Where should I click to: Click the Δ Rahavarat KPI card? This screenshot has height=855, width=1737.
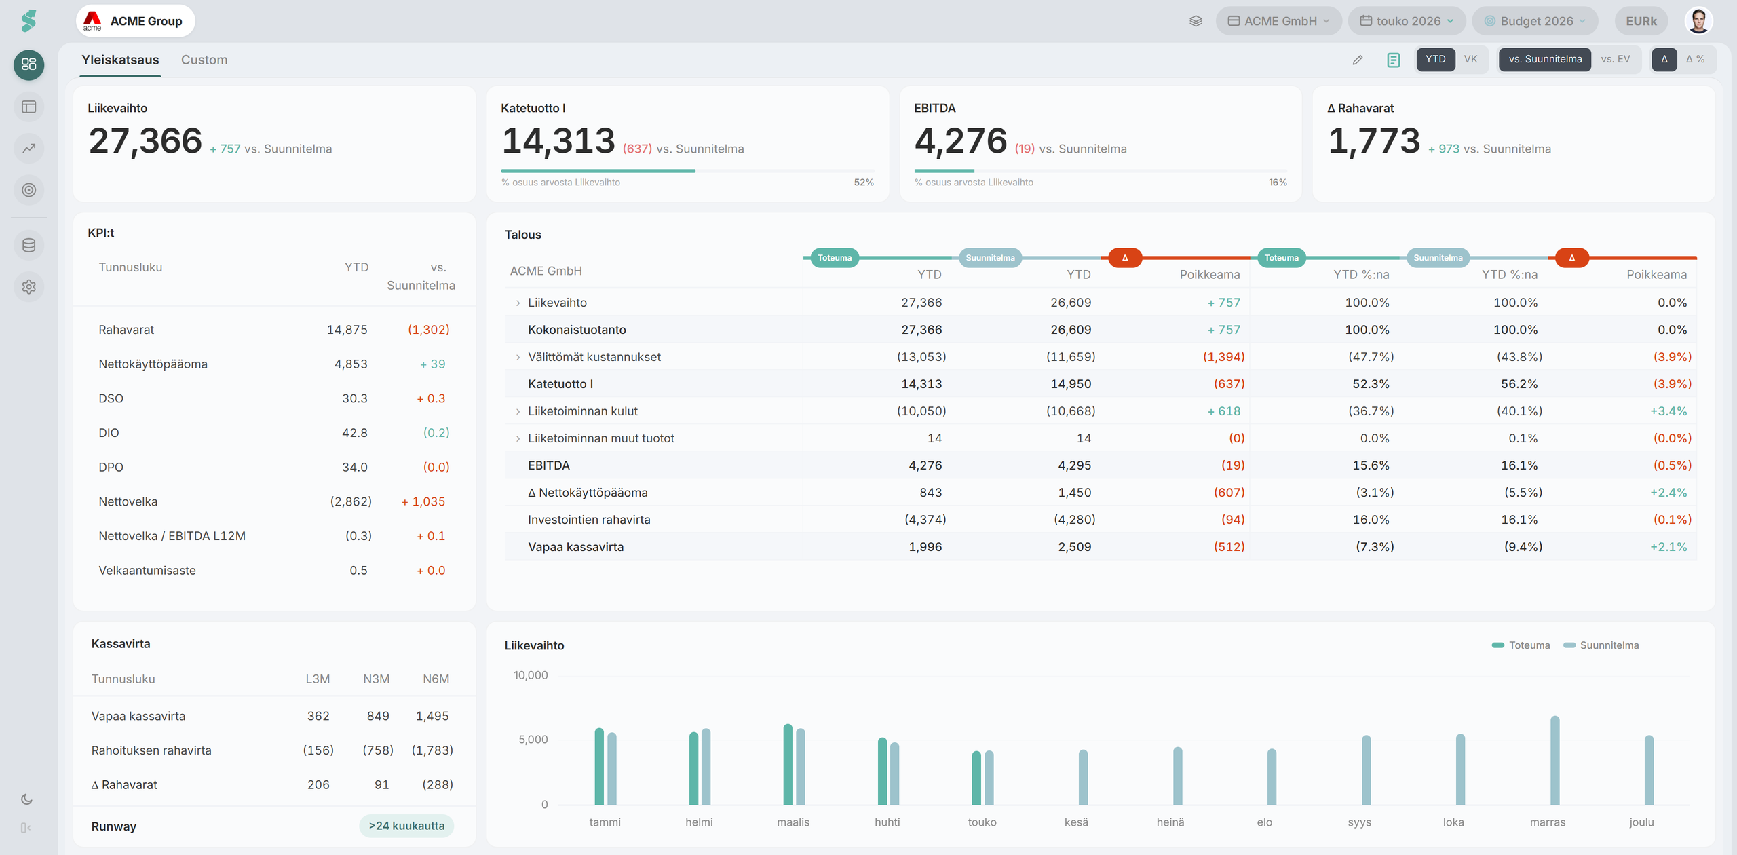[x=1513, y=143]
